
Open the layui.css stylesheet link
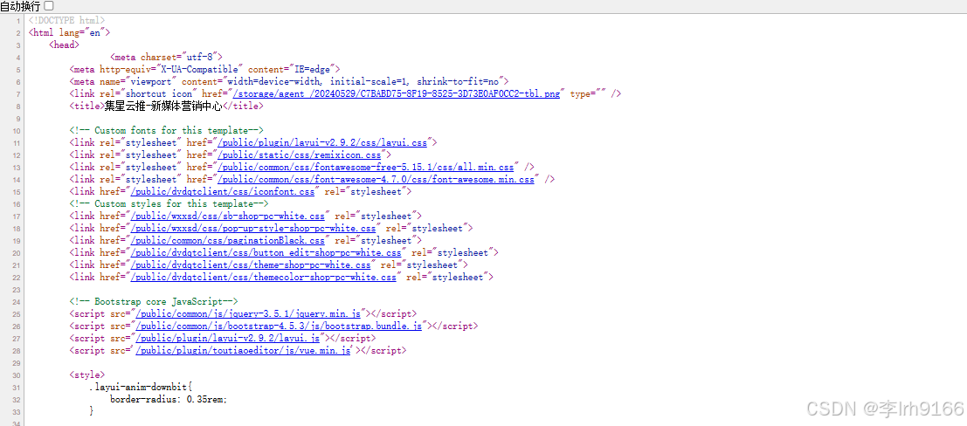[x=322, y=142]
